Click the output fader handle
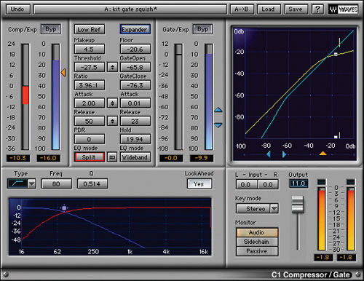The height and width of the screenshot is (281, 364). pyautogui.click(x=298, y=205)
